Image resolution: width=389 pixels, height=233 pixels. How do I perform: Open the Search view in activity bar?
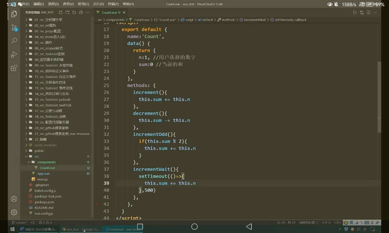coord(14,41)
